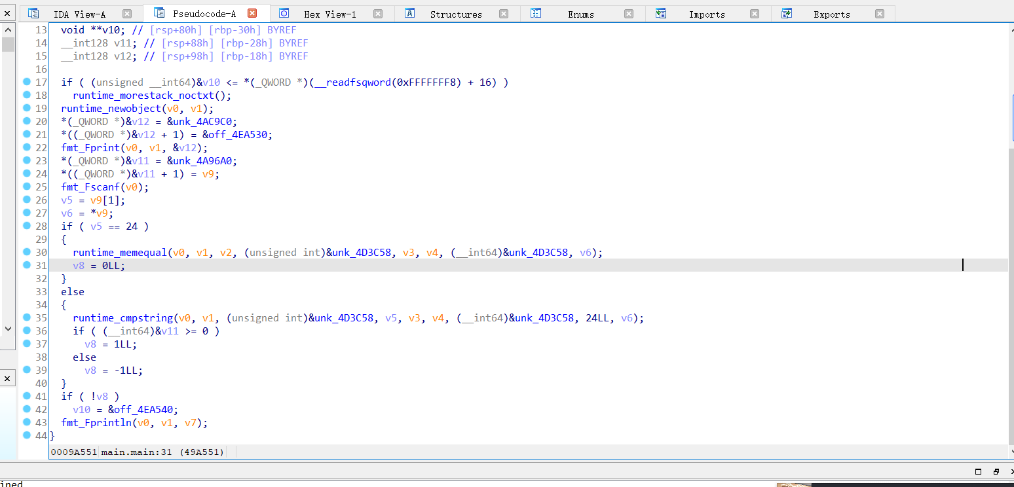Maximize the bottom output panel
Viewport: 1014px width, 487px height.
pyautogui.click(x=978, y=471)
